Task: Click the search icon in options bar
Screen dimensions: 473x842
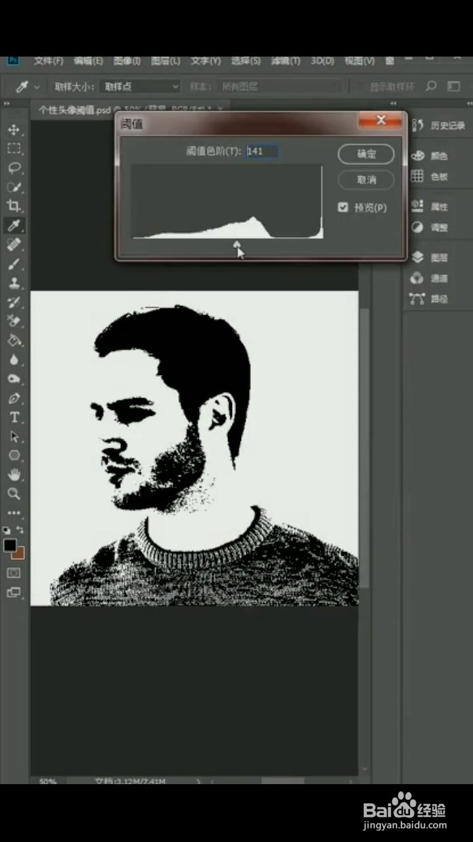Action: tap(432, 86)
